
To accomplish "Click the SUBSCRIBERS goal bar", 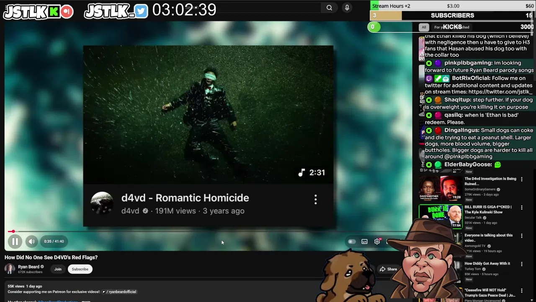I will tap(453, 16).
